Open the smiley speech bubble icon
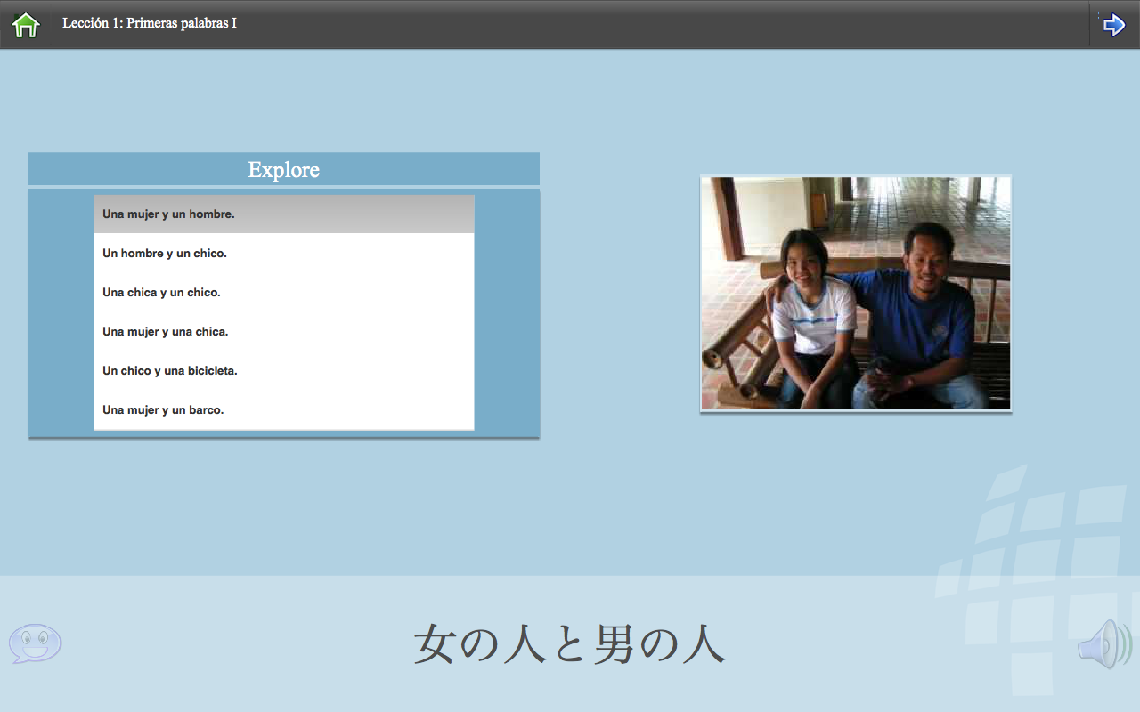 point(35,643)
